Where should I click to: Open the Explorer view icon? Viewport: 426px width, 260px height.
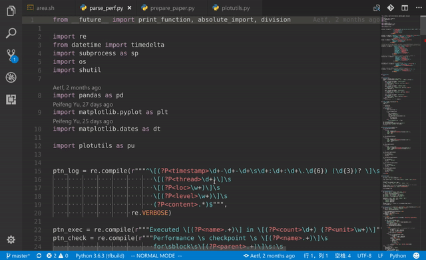pos(11,11)
